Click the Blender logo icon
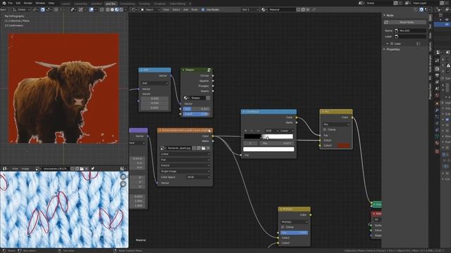The image size is (451, 253). (x=4, y=3)
